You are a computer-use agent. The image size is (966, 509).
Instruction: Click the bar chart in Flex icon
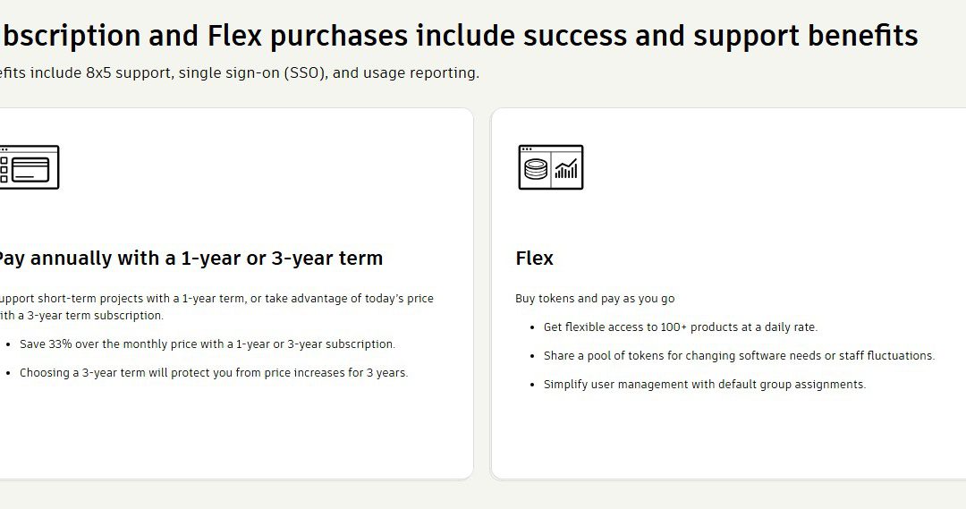tap(566, 168)
